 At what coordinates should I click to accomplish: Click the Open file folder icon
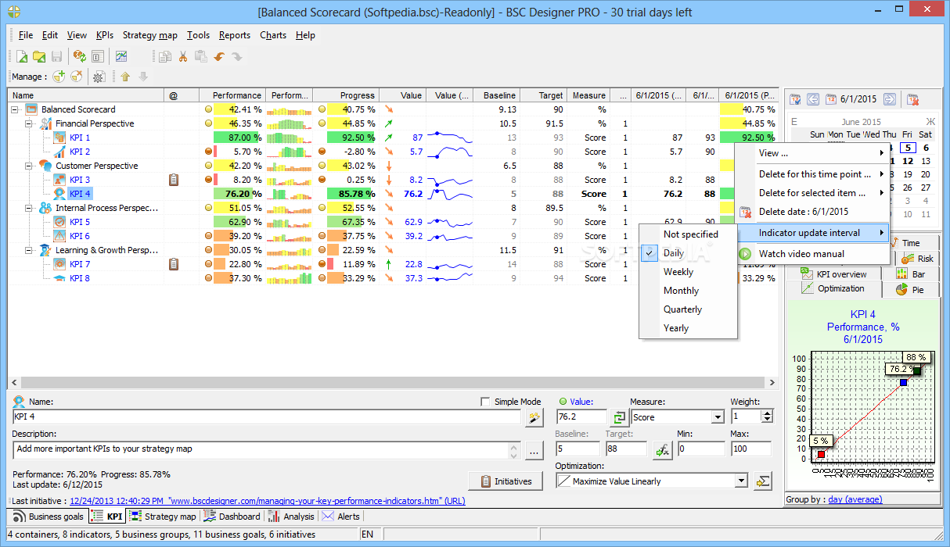tap(39, 56)
